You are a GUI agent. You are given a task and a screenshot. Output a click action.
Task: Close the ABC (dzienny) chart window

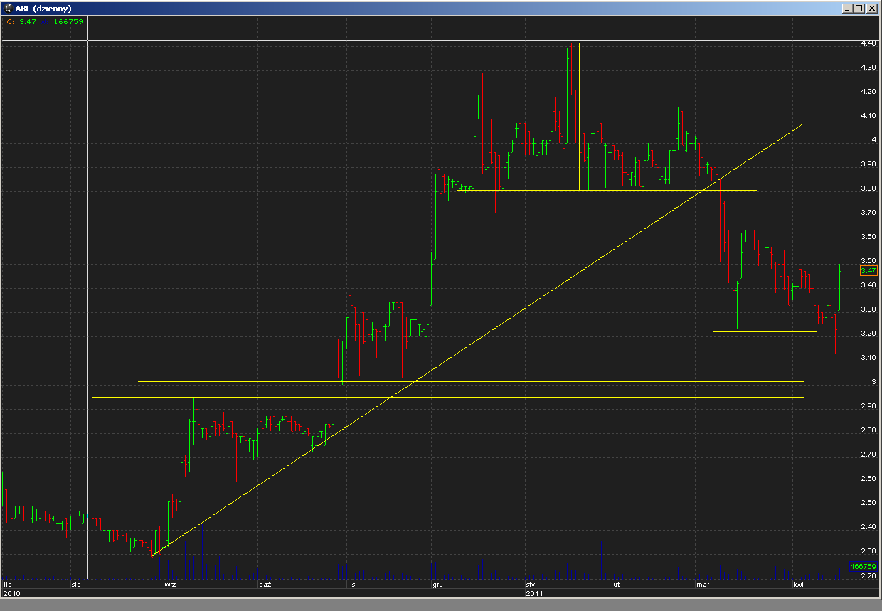tap(872, 8)
